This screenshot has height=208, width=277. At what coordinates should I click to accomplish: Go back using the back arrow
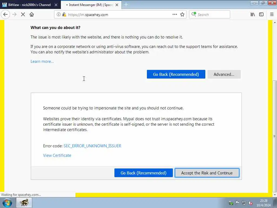5,15
